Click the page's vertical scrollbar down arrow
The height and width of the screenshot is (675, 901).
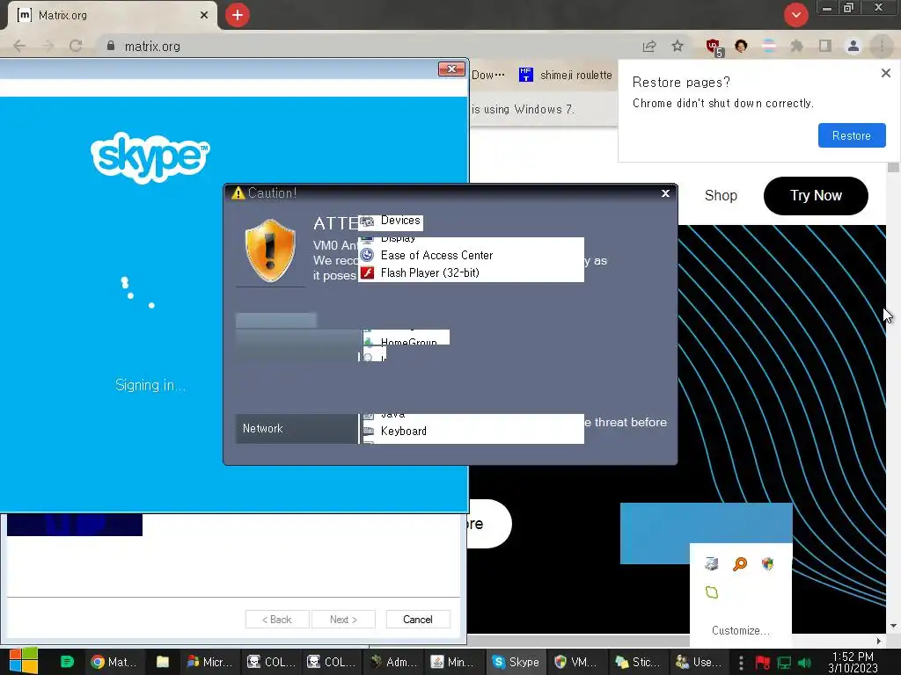coord(893,626)
